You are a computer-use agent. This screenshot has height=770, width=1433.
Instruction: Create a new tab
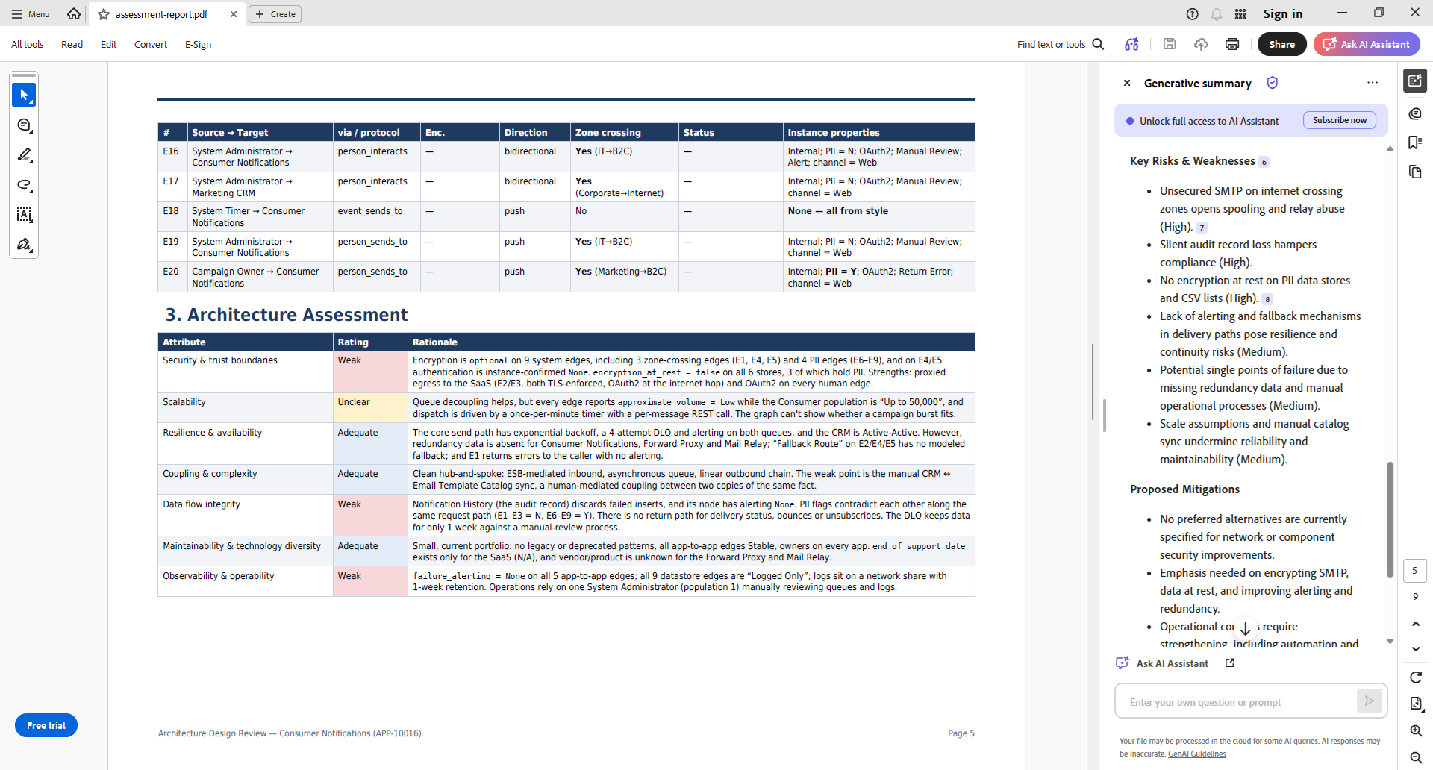(275, 14)
